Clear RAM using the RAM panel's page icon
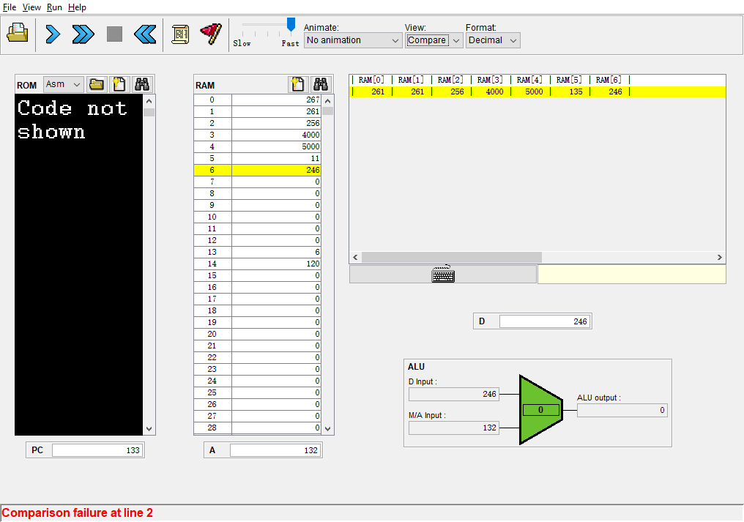This screenshot has height=522, width=744. [x=297, y=84]
